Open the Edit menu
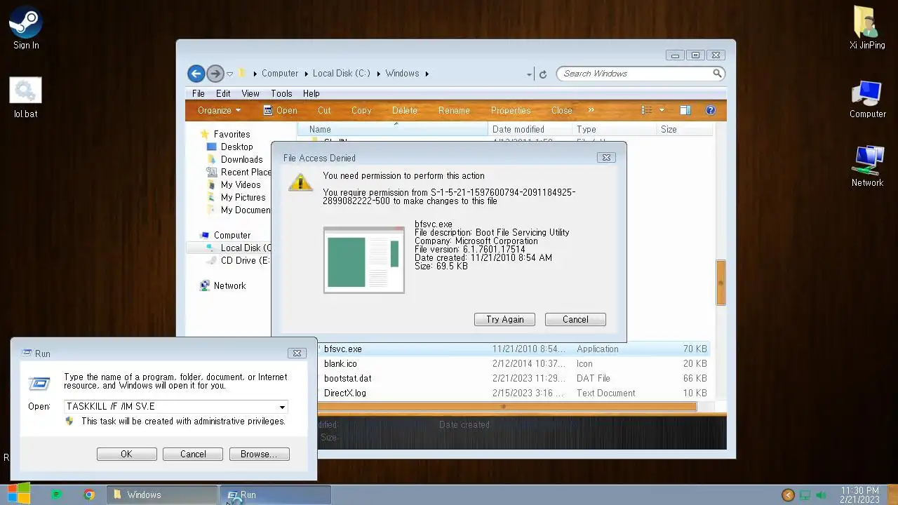Viewport: 898px width, 505px height. point(223,93)
